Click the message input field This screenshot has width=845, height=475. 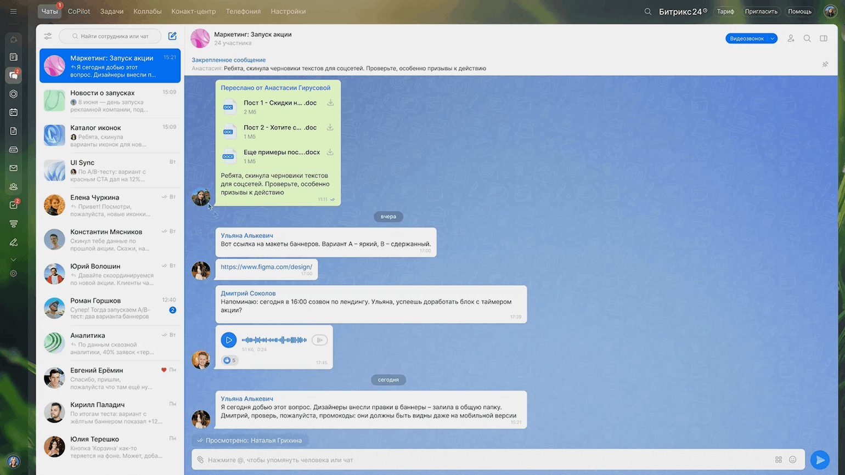click(x=483, y=460)
